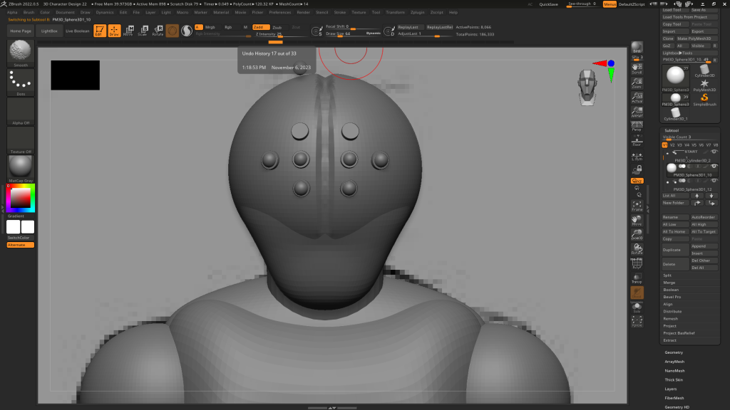Click the Duplicate subtool button
The height and width of the screenshot is (410, 730).
point(672,251)
